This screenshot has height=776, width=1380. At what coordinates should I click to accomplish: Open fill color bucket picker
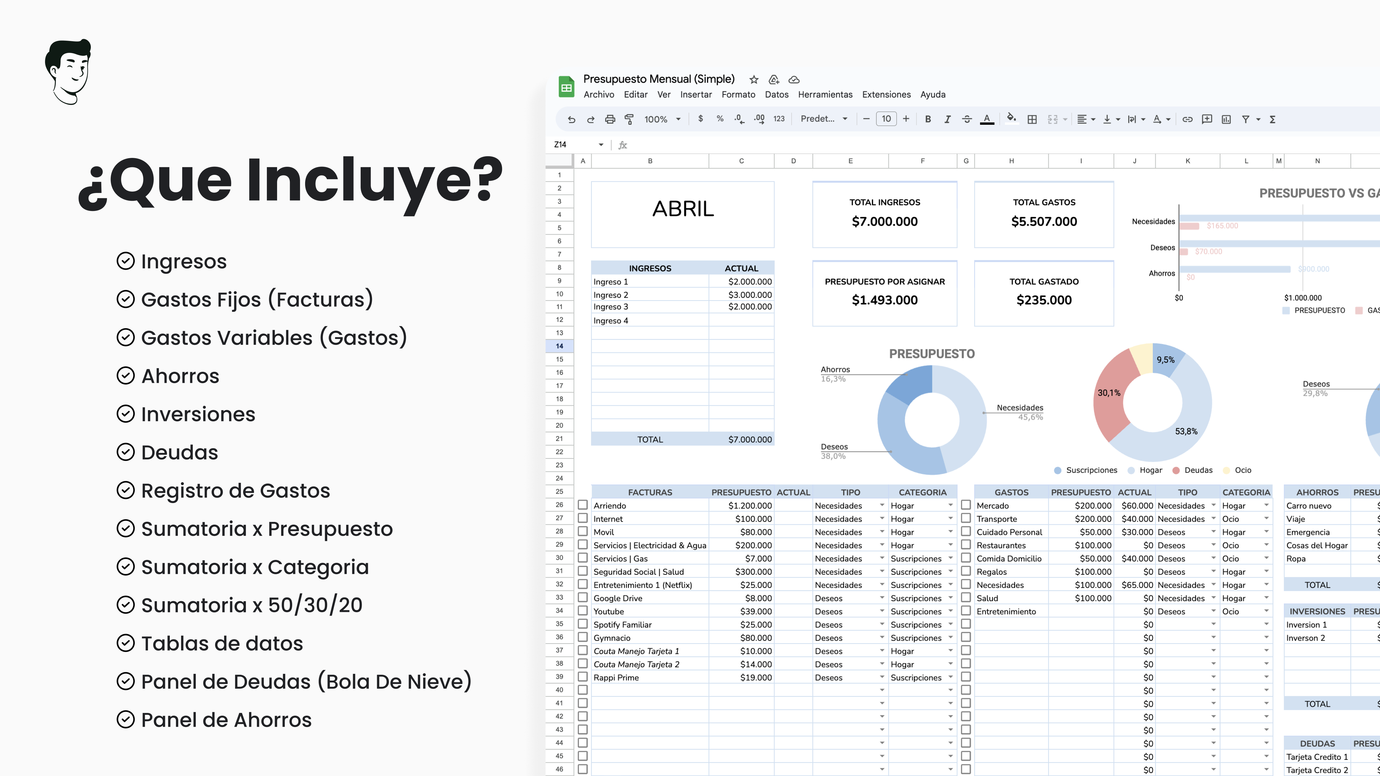coord(1012,119)
